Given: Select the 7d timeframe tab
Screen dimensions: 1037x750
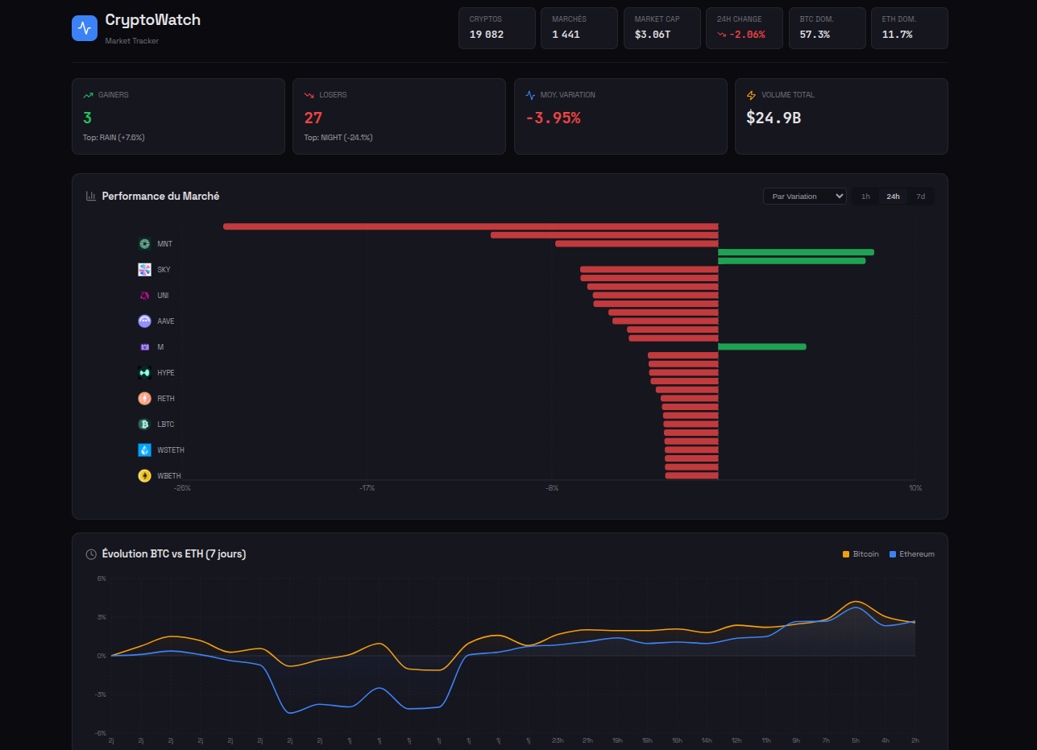Looking at the screenshot, I should point(920,197).
